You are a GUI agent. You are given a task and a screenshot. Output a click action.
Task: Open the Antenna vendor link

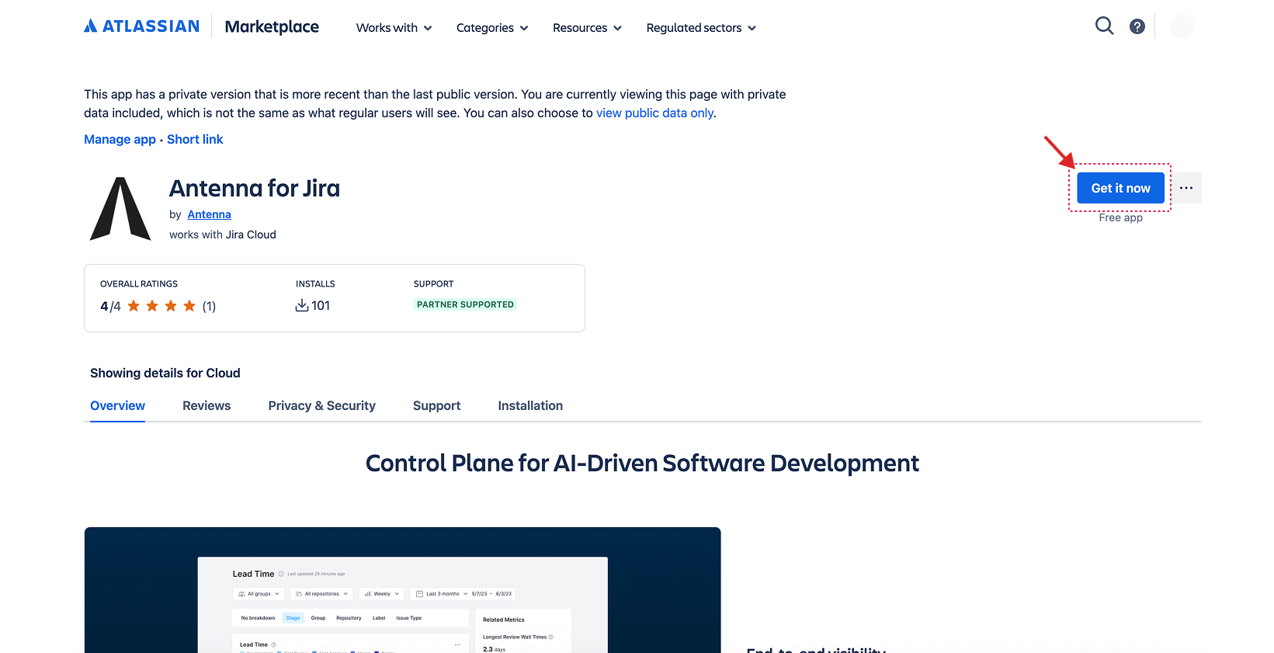coord(209,214)
